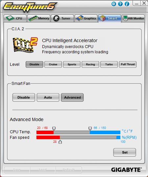Open the Memory tab
This screenshot has width=148, height=177.
(39, 18)
